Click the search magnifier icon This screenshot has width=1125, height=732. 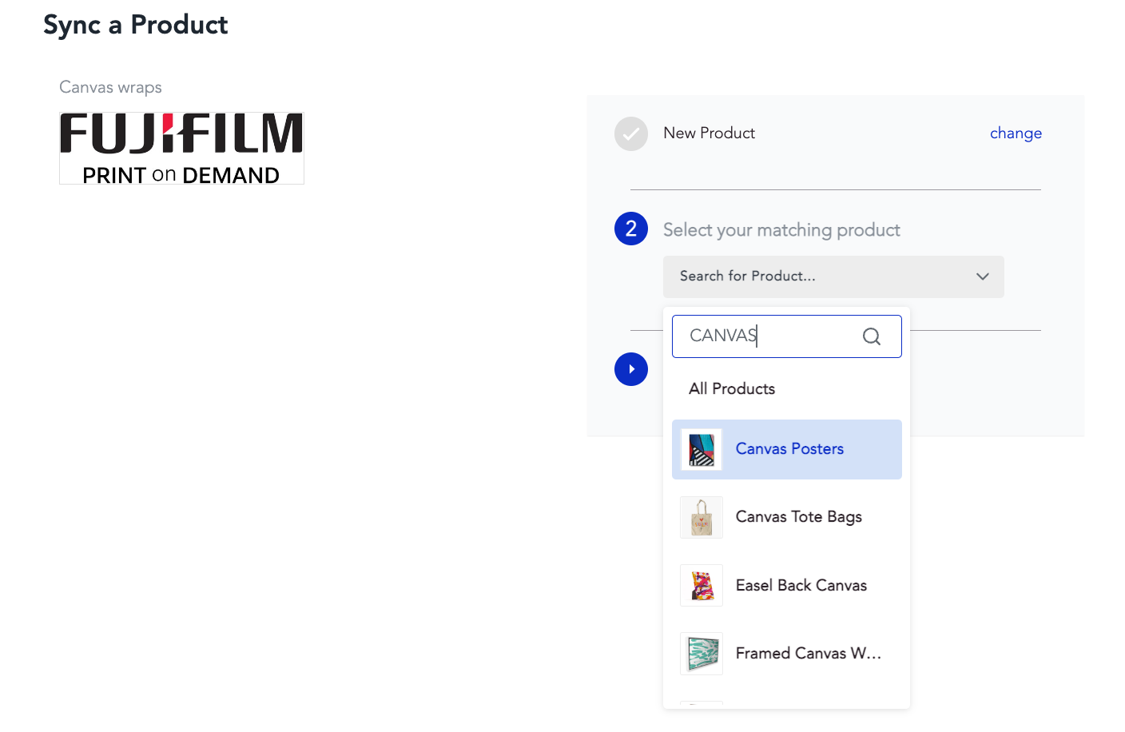872,336
